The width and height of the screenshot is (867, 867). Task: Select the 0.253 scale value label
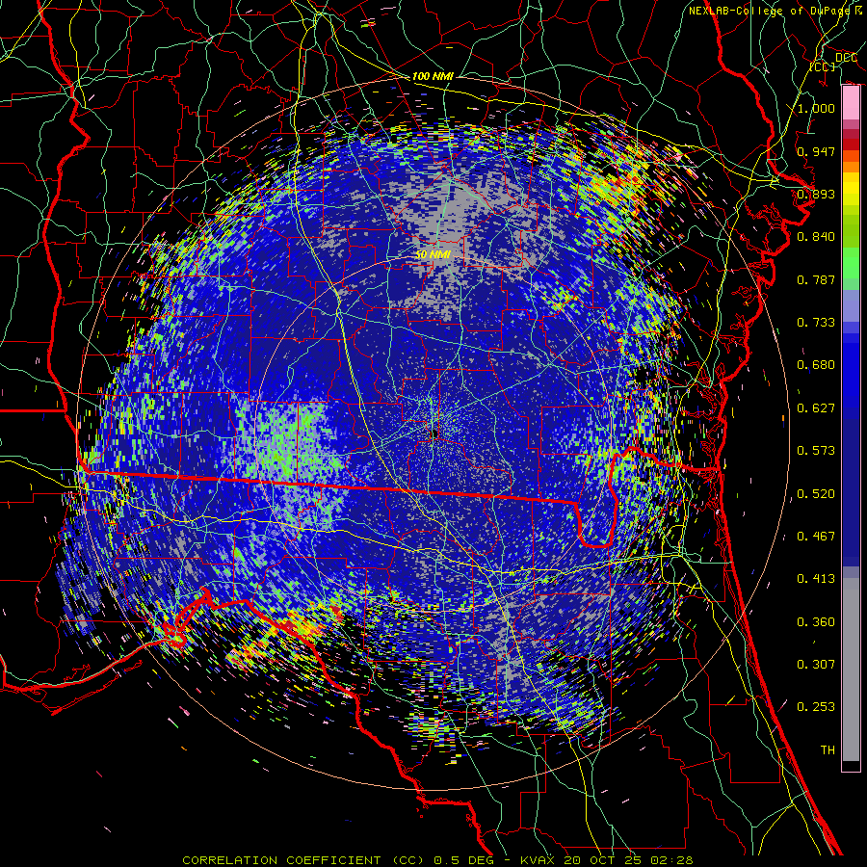816,707
